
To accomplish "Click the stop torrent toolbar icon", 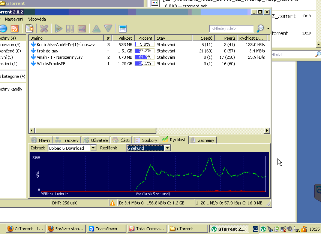I will coord(82,28).
